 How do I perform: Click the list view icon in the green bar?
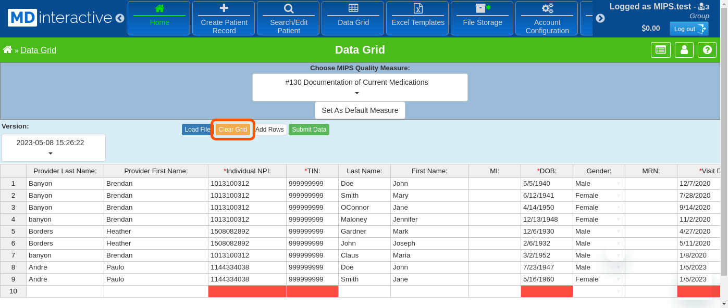(x=660, y=50)
